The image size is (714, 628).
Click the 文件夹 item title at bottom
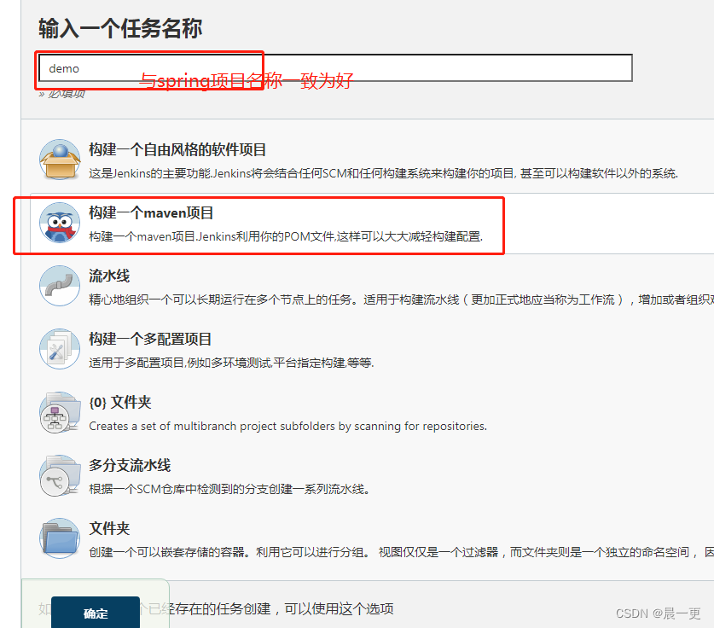109,528
